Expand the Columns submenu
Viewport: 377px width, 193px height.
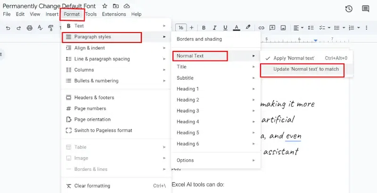pyautogui.click(x=116, y=70)
